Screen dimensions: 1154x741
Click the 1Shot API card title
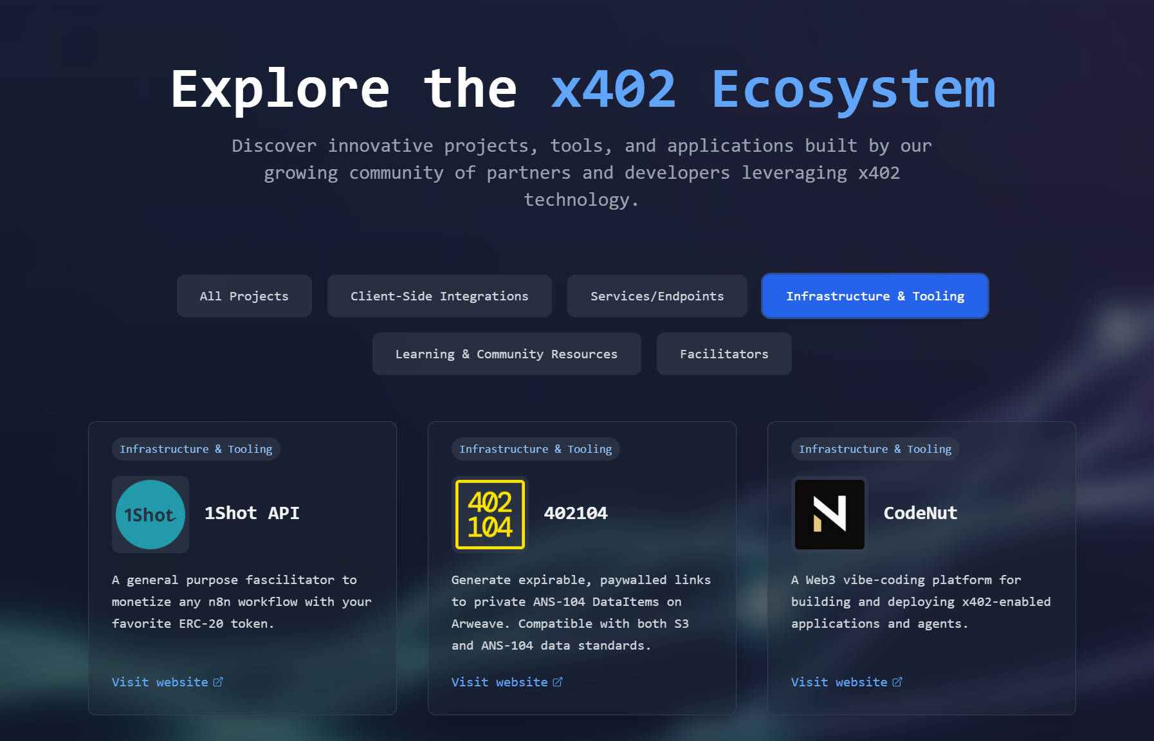(252, 513)
